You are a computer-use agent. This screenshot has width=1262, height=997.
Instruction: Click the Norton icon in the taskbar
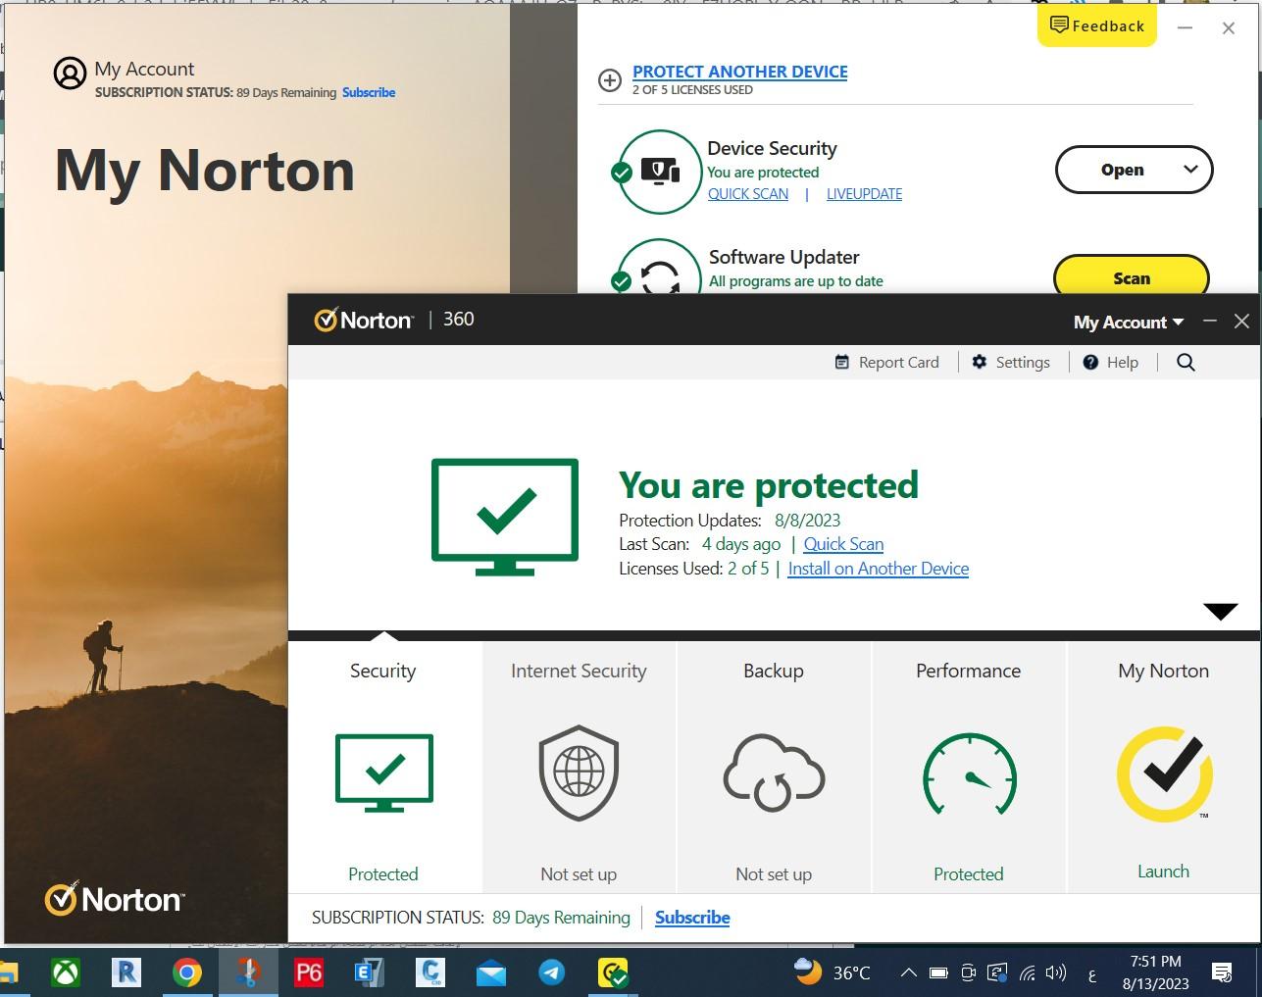(x=613, y=972)
